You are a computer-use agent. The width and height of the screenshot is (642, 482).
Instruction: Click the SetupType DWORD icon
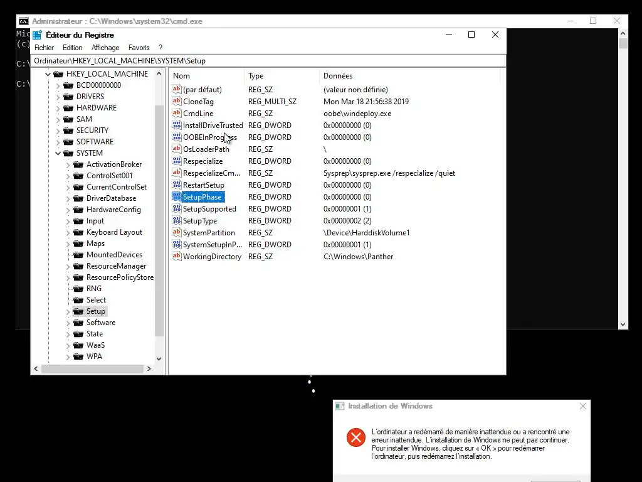point(176,220)
